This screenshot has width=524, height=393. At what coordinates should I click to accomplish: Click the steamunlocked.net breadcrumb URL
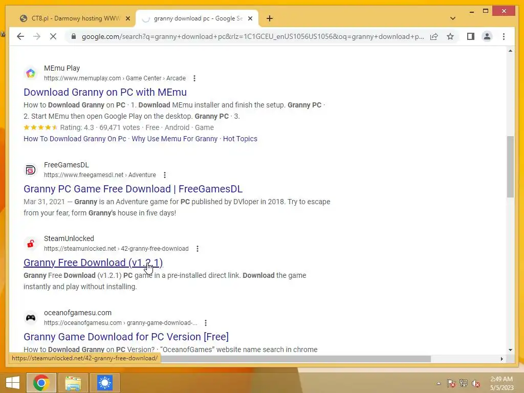[116, 249]
